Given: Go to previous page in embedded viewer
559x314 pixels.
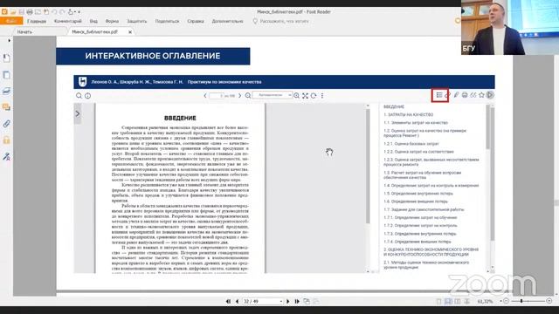Looking at the screenshot, I should tap(205, 96).
